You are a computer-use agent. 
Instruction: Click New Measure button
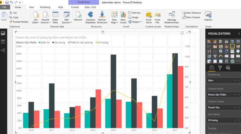192,13
